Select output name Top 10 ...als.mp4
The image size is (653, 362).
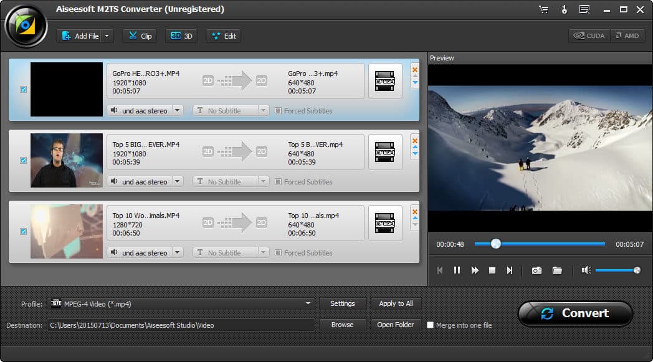[313, 216]
